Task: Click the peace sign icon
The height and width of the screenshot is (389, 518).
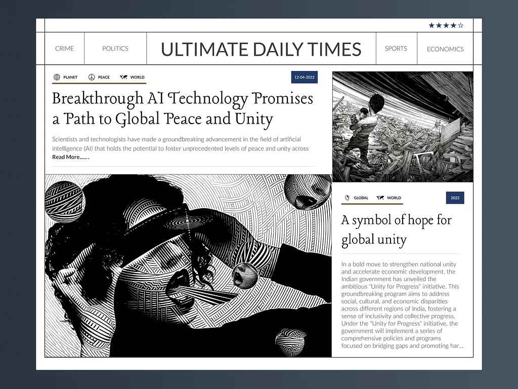Action: pyautogui.click(x=92, y=77)
